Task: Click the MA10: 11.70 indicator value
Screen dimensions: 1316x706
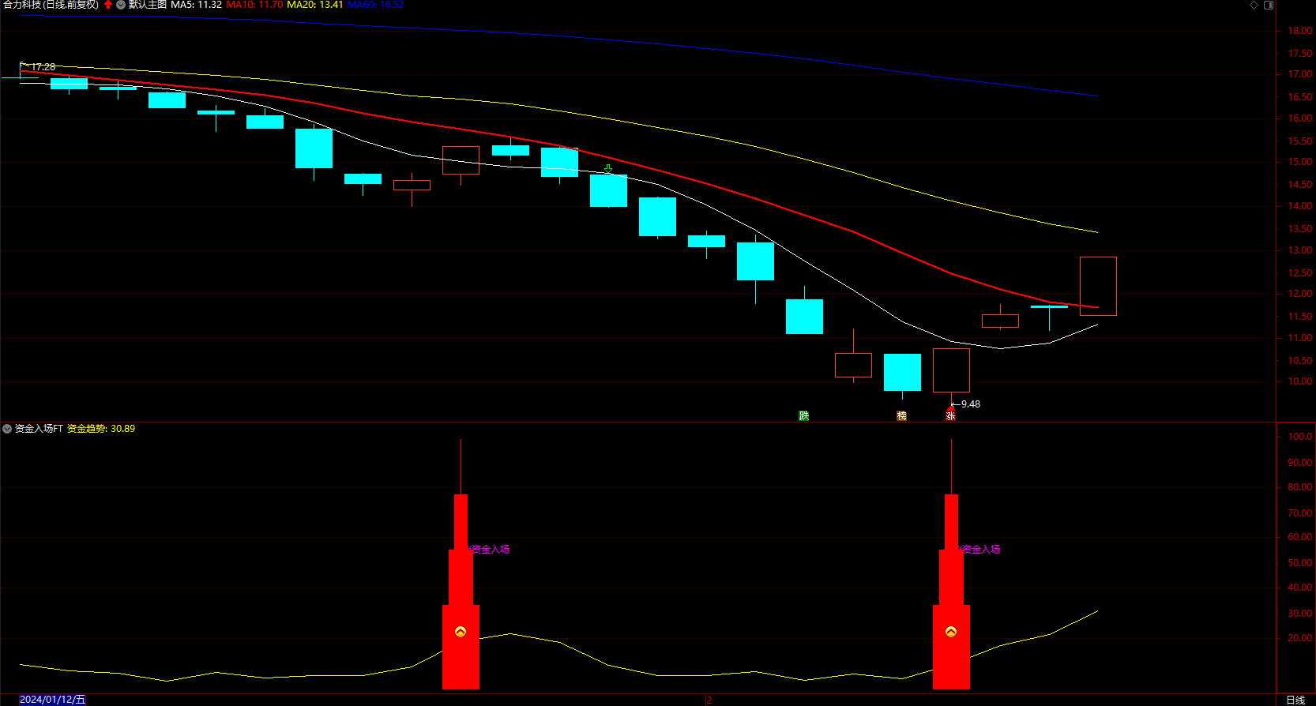Action: tap(254, 5)
